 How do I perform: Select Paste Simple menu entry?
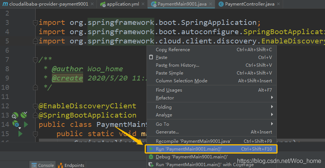pos(211,73)
